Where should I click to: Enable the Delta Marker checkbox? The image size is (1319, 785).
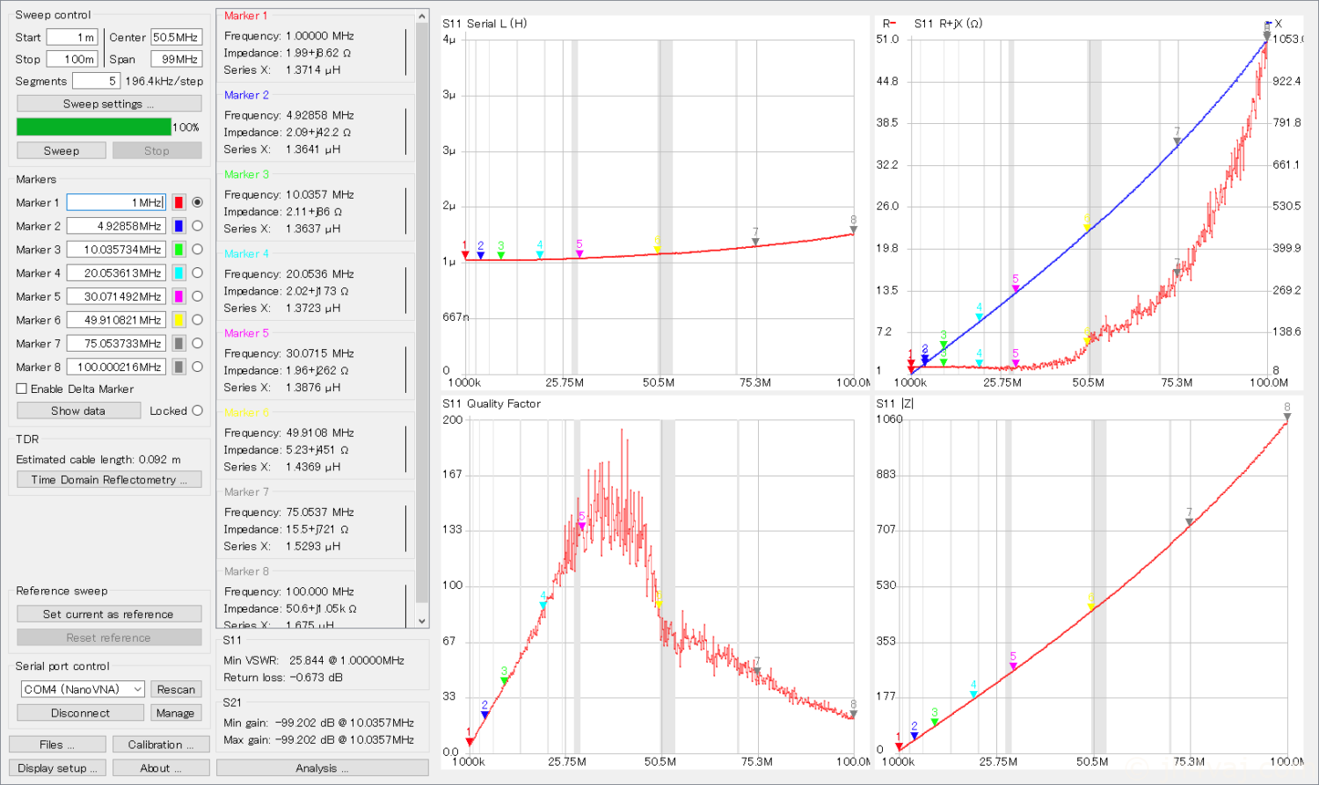tap(22, 389)
